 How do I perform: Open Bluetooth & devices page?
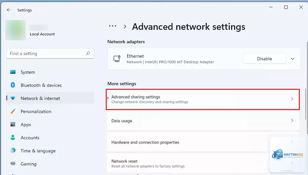[x=50, y=85]
